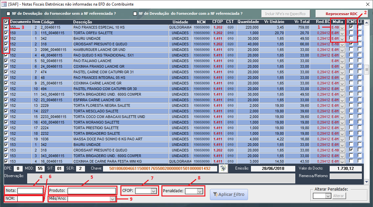Viewport: 373px width, 207px height.
Task: Click the scrollbar down arrow beside Observação
Action: tap(367, 182)
